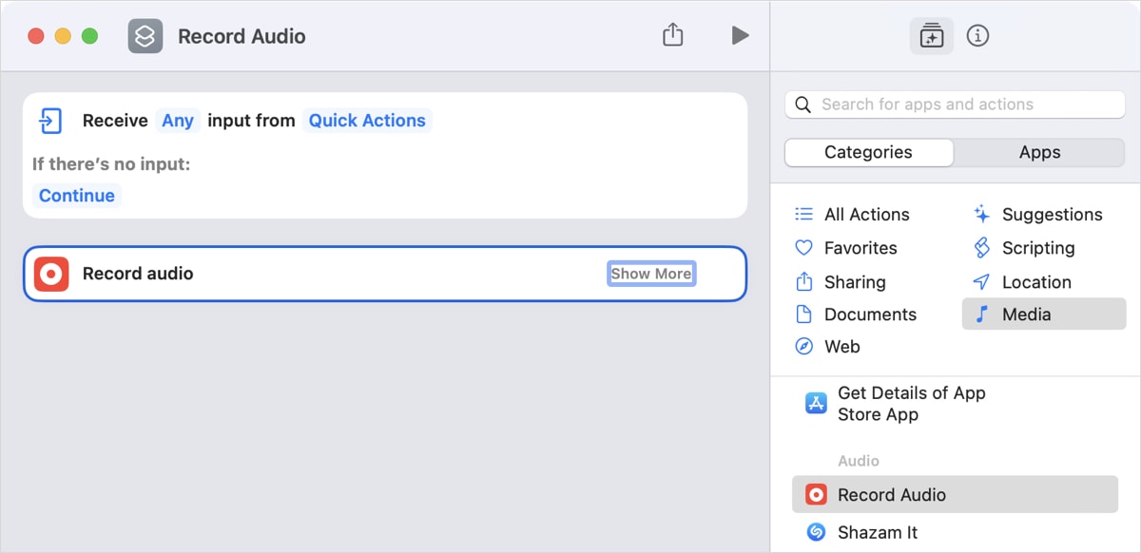Click Show More on the Record audio action
The width and height of the screenshot is (1141, 553).
point(650,273)
